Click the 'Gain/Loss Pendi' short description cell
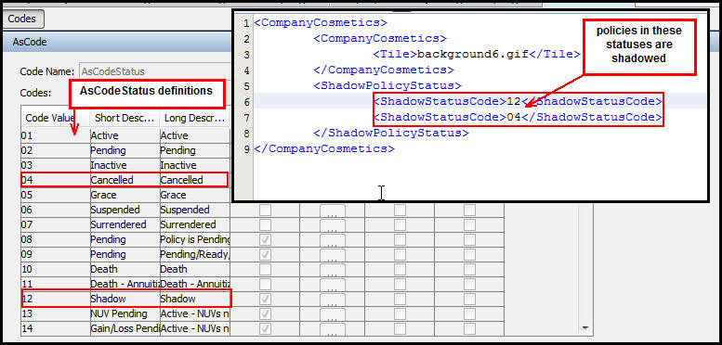Image resolution: width=722 pixels, height=345 pixels. pos(125,329)
